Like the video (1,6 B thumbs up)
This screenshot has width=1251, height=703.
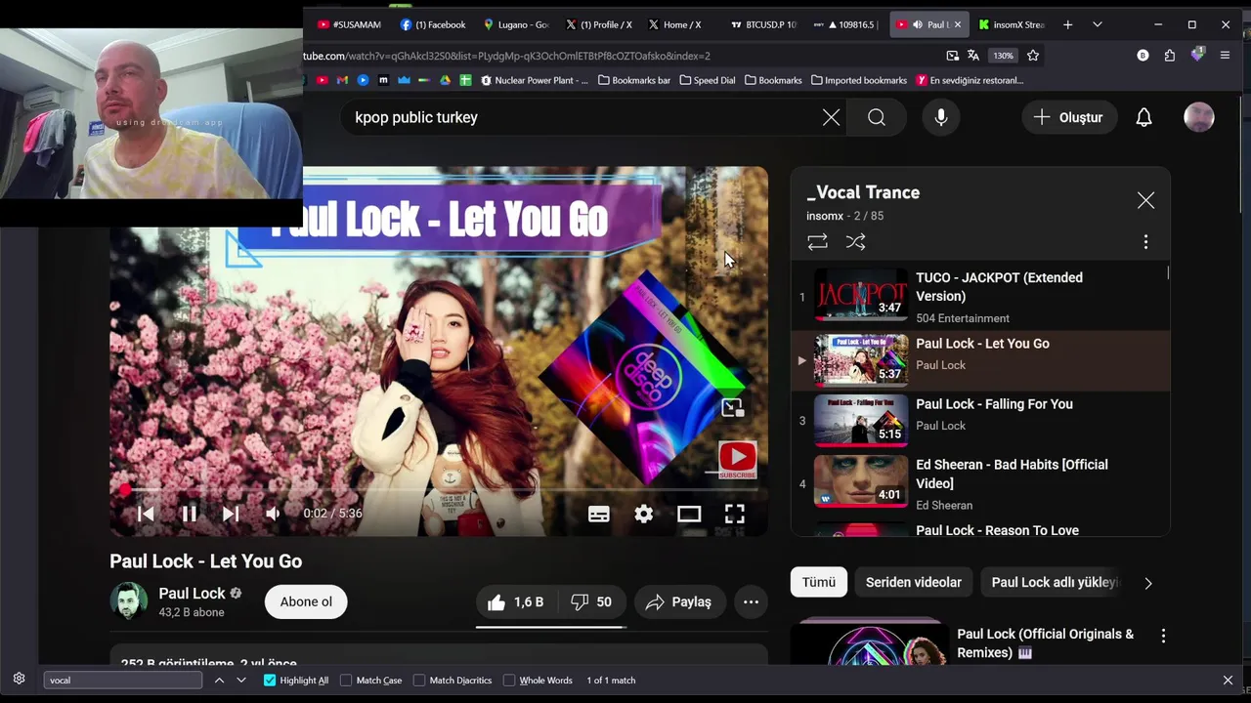click(515, 602)
